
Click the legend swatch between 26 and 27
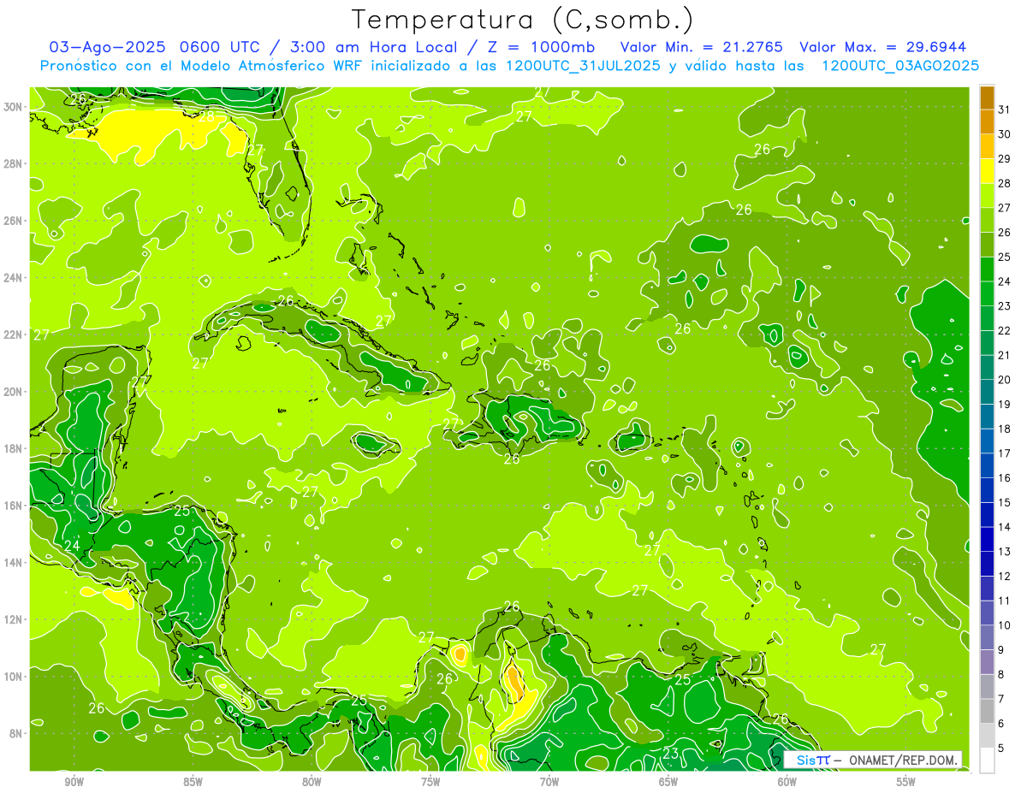987,220
